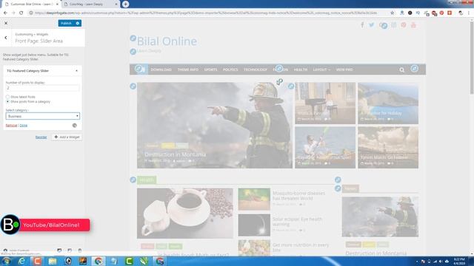474x266 pixels.
Task: Open the Destruction in Montana slider post
Action: 175,154
